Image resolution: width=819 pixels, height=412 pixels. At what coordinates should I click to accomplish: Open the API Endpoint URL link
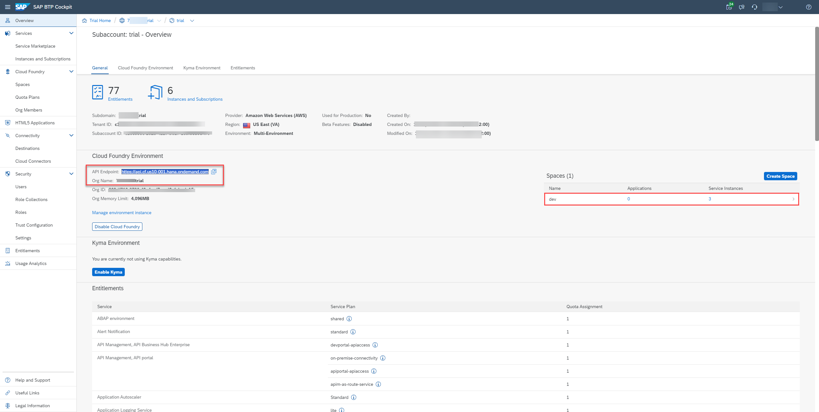[x=165, y=172]
